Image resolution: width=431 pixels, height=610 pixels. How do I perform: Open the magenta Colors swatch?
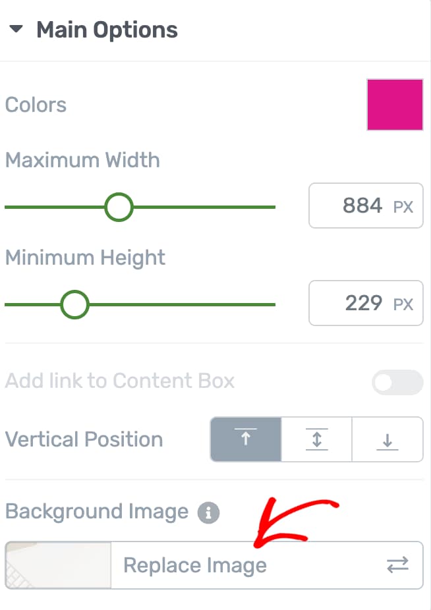click(x=395, y=105)
